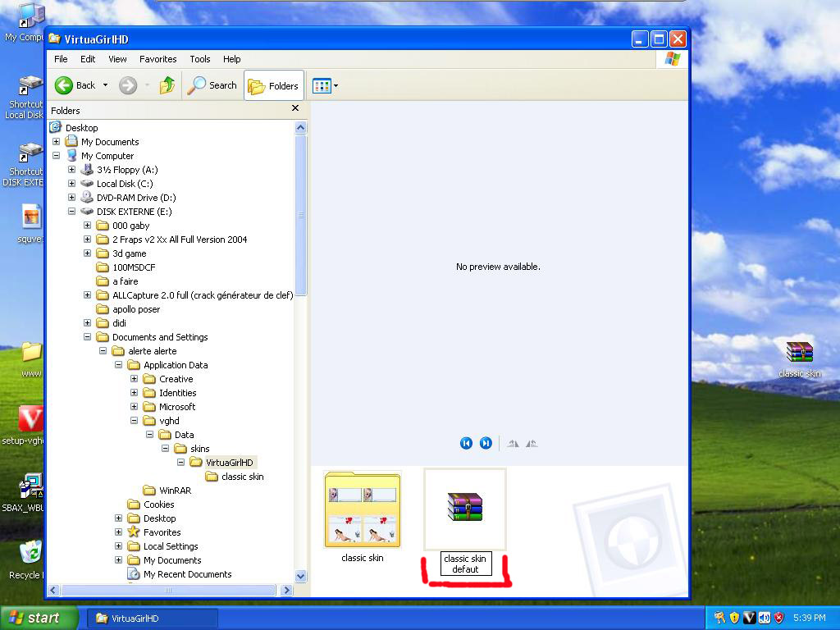Open the Back history dropdown arrow

tap(106, 85)
